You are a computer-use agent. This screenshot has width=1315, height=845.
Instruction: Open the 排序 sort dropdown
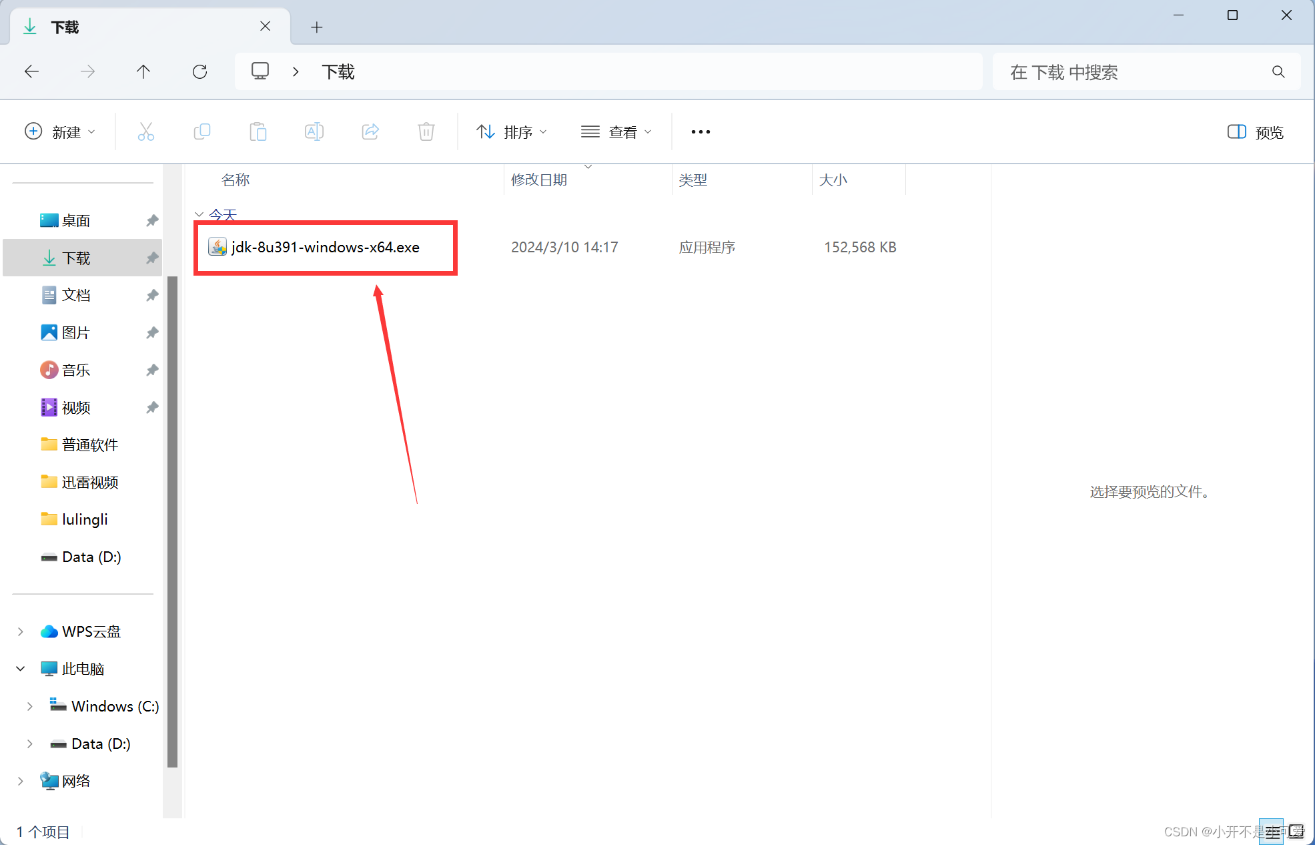pyautogui.click(x=512, y=132)
